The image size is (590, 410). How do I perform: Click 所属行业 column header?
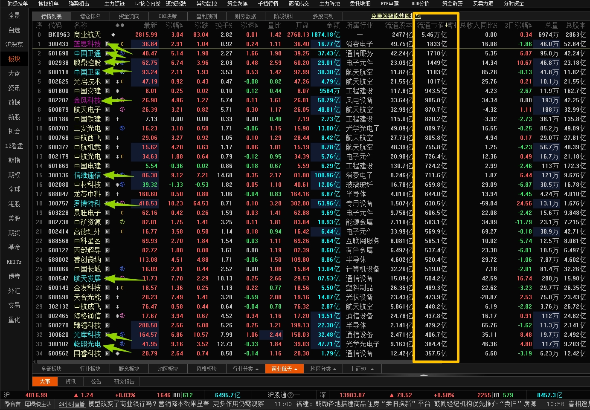tap(359, 25)
